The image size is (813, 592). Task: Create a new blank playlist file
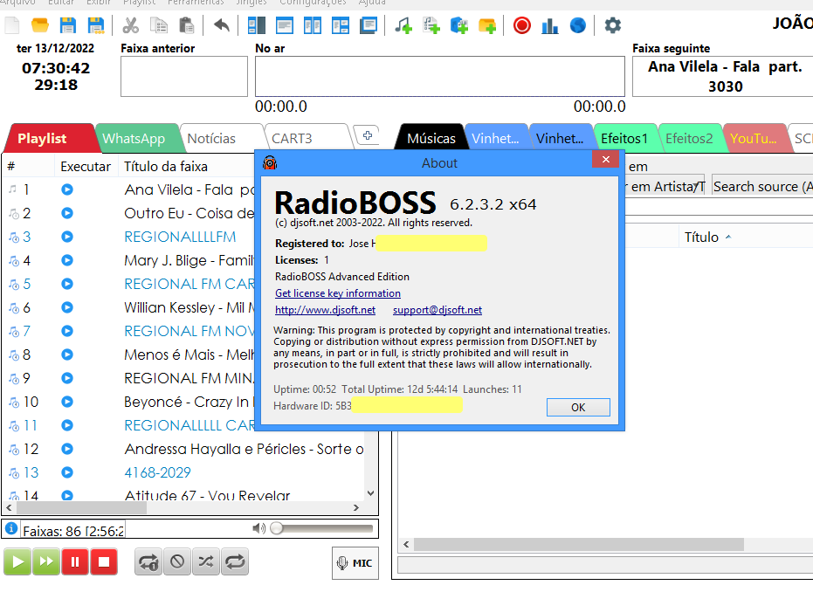[12, 24]
